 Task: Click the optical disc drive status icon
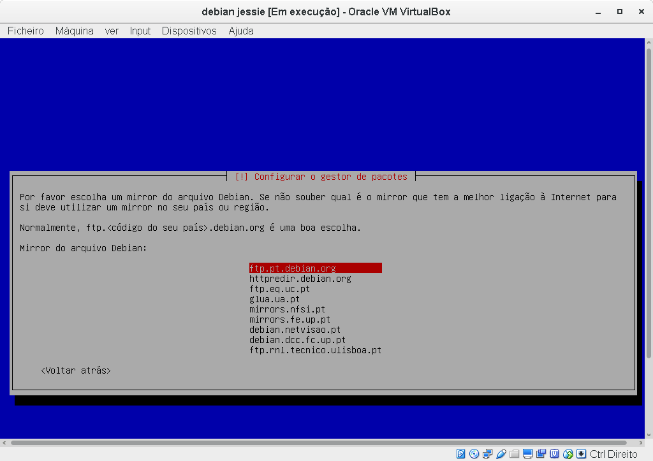pyautogui.click(x=474, y=454)
